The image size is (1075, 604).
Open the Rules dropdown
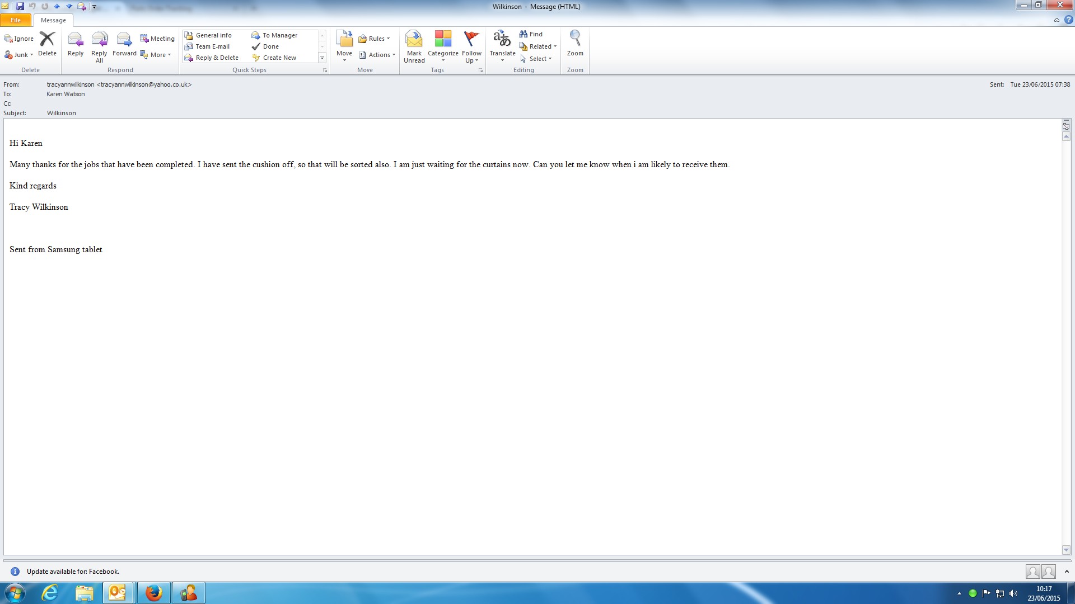[375, 39]
